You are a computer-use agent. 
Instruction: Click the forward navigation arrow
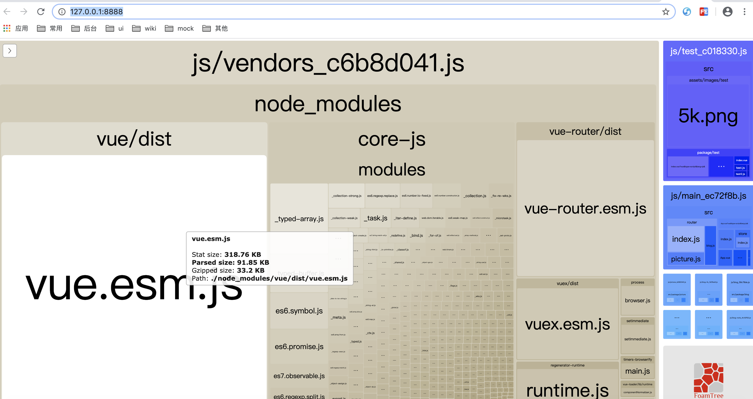tap(24, 12)
